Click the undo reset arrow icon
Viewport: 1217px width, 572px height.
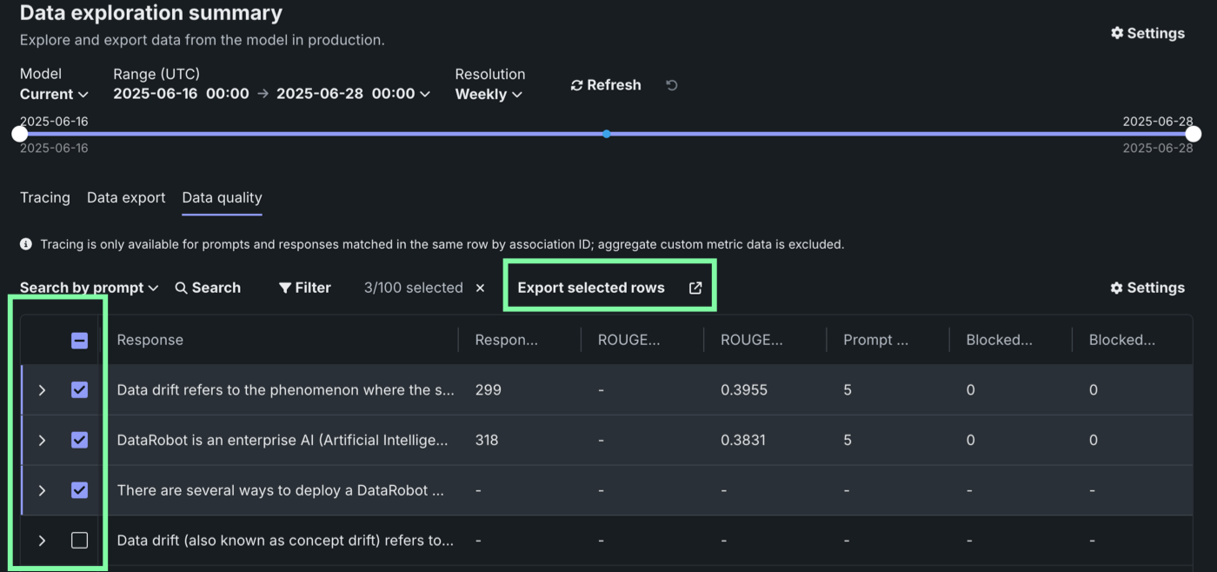pos(671,85)
